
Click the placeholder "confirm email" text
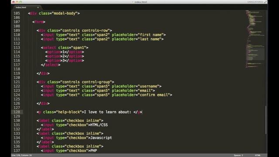click(154, 95)
